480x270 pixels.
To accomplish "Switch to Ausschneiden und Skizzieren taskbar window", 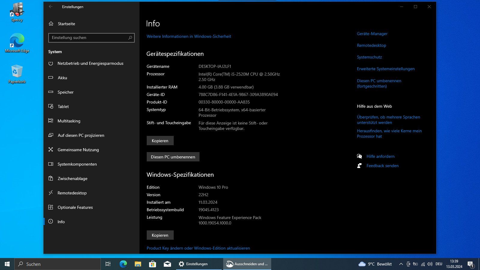I will pos(247,264).
